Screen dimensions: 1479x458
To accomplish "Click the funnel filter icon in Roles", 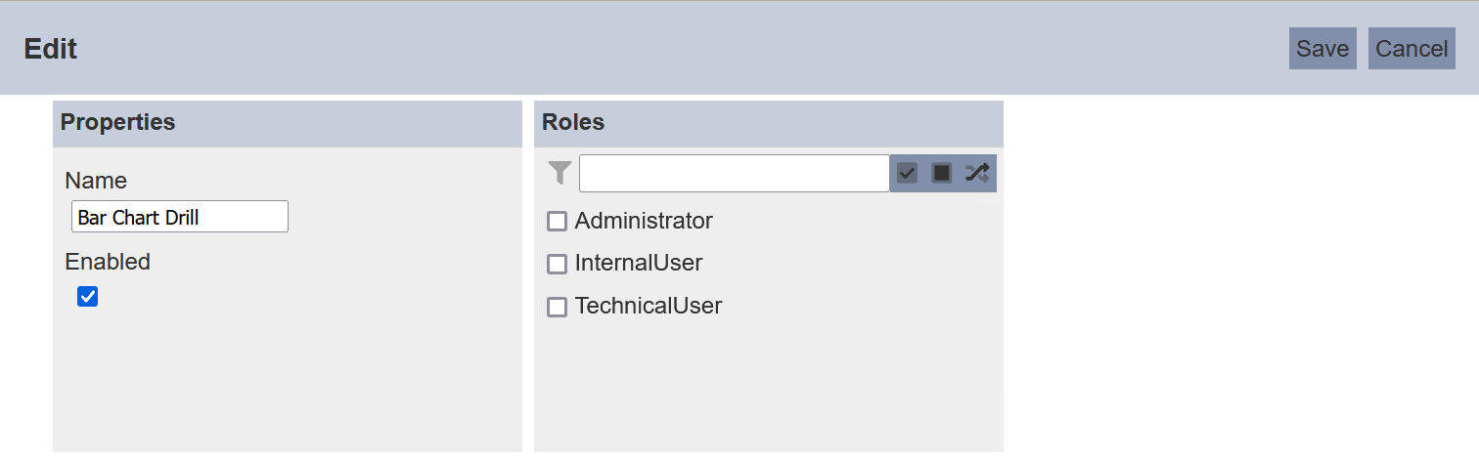I will coord(560,174).
